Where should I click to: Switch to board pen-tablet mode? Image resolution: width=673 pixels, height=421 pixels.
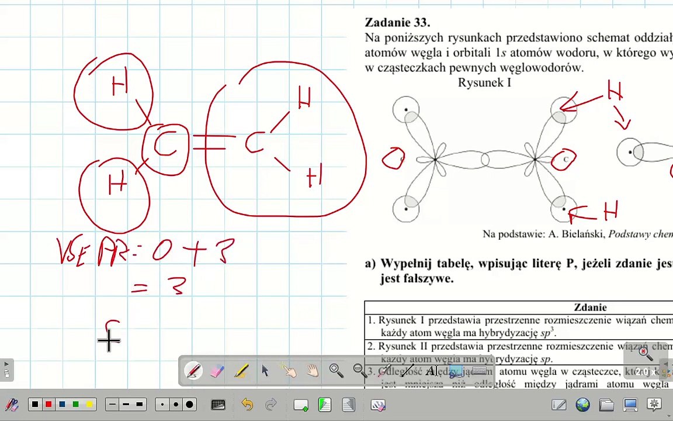pos(559,405)
